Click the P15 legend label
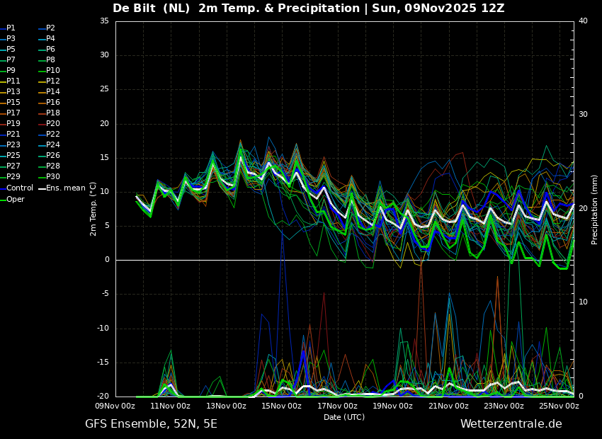 10,102
